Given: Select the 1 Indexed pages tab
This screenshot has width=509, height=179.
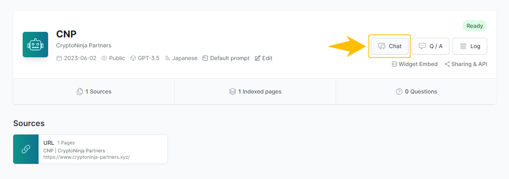Looking at the screenshot, I should coord(255,91).
